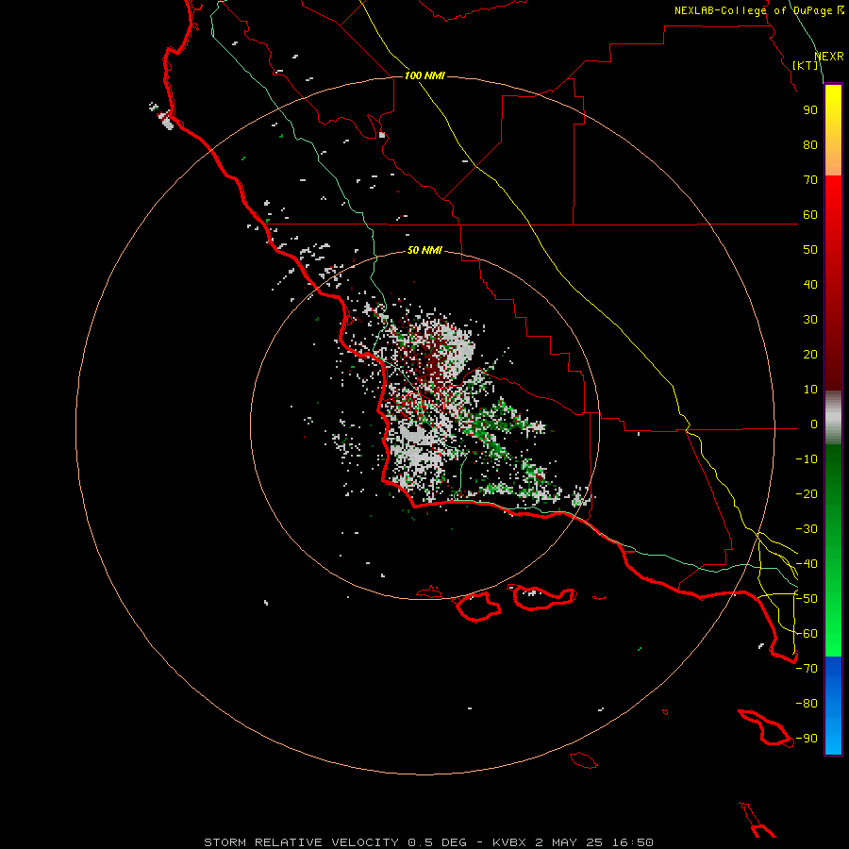
Task: Click the STORM RELATIVE VELOCITY footer title
Action: tap(304, 842)
